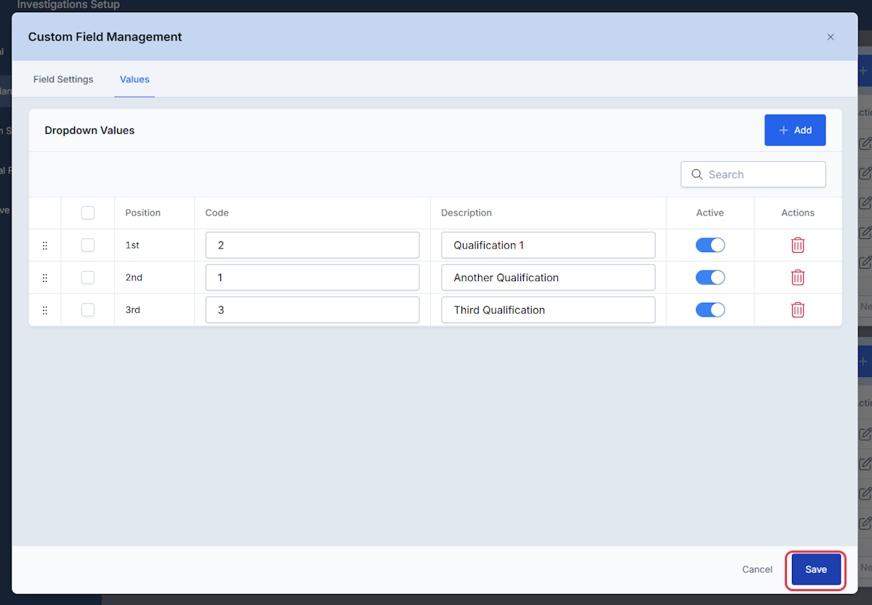The image size is (872, 605).
Task: Switch to the Field Settings tab
Action: click(x=63, y=79)
